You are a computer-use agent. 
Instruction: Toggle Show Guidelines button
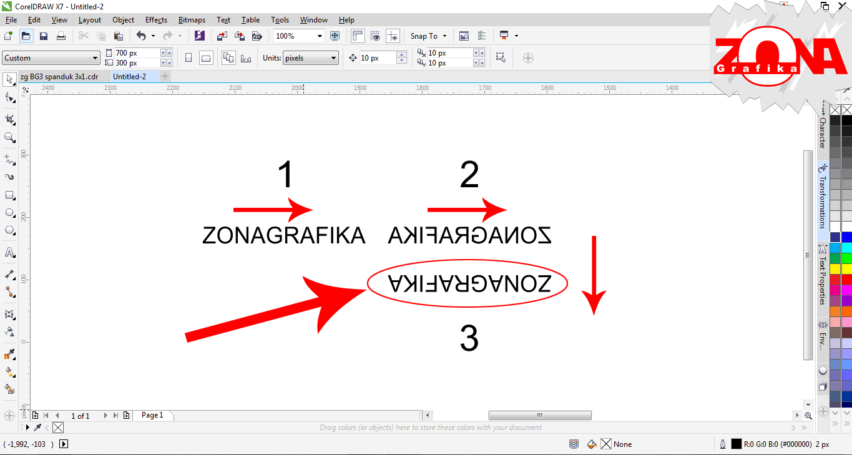(393, 36)
